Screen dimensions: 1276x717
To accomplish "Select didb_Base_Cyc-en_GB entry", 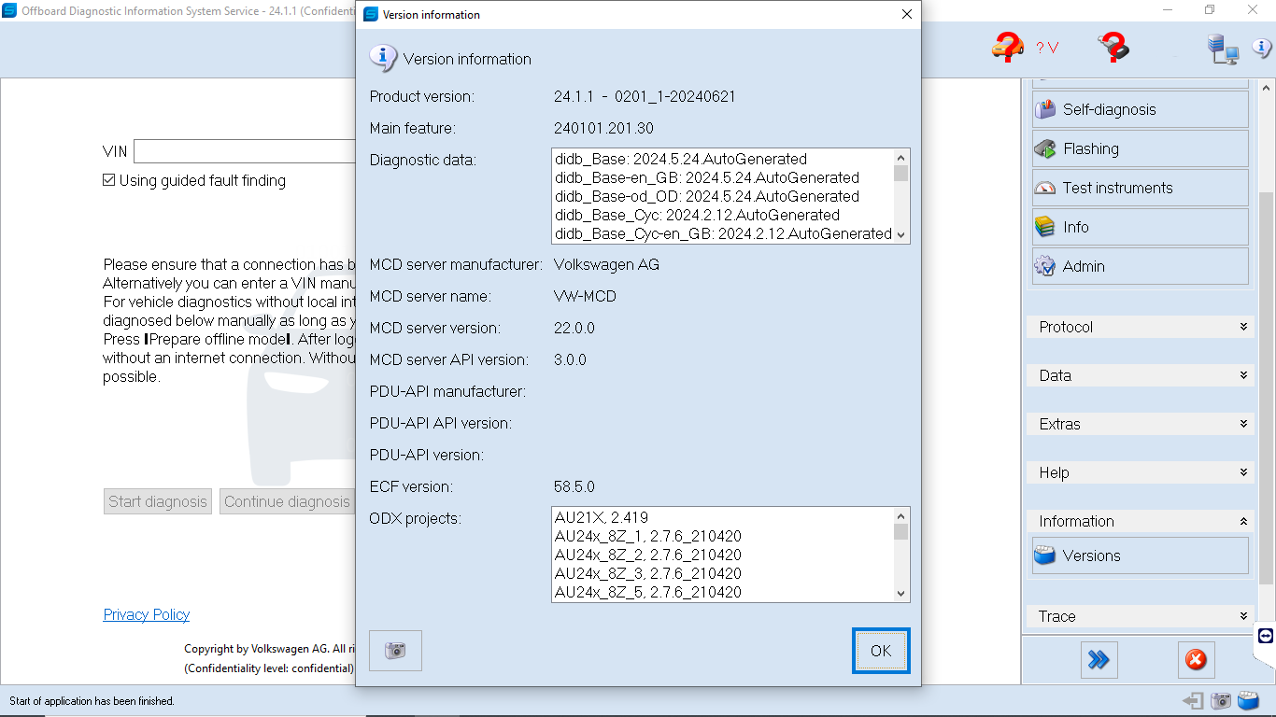I will (x=723, y=233).
